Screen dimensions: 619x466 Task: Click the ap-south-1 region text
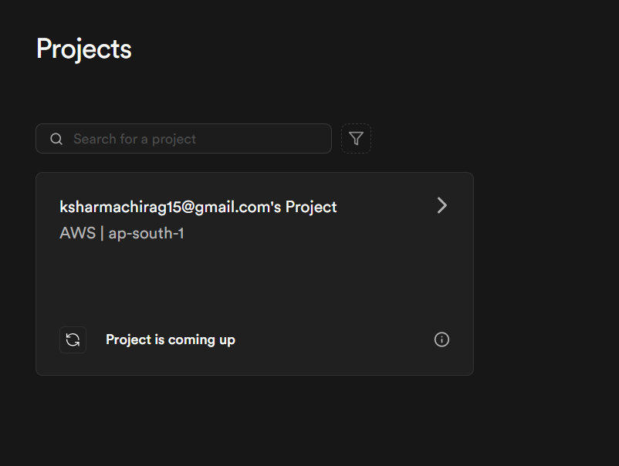(146, 233)
